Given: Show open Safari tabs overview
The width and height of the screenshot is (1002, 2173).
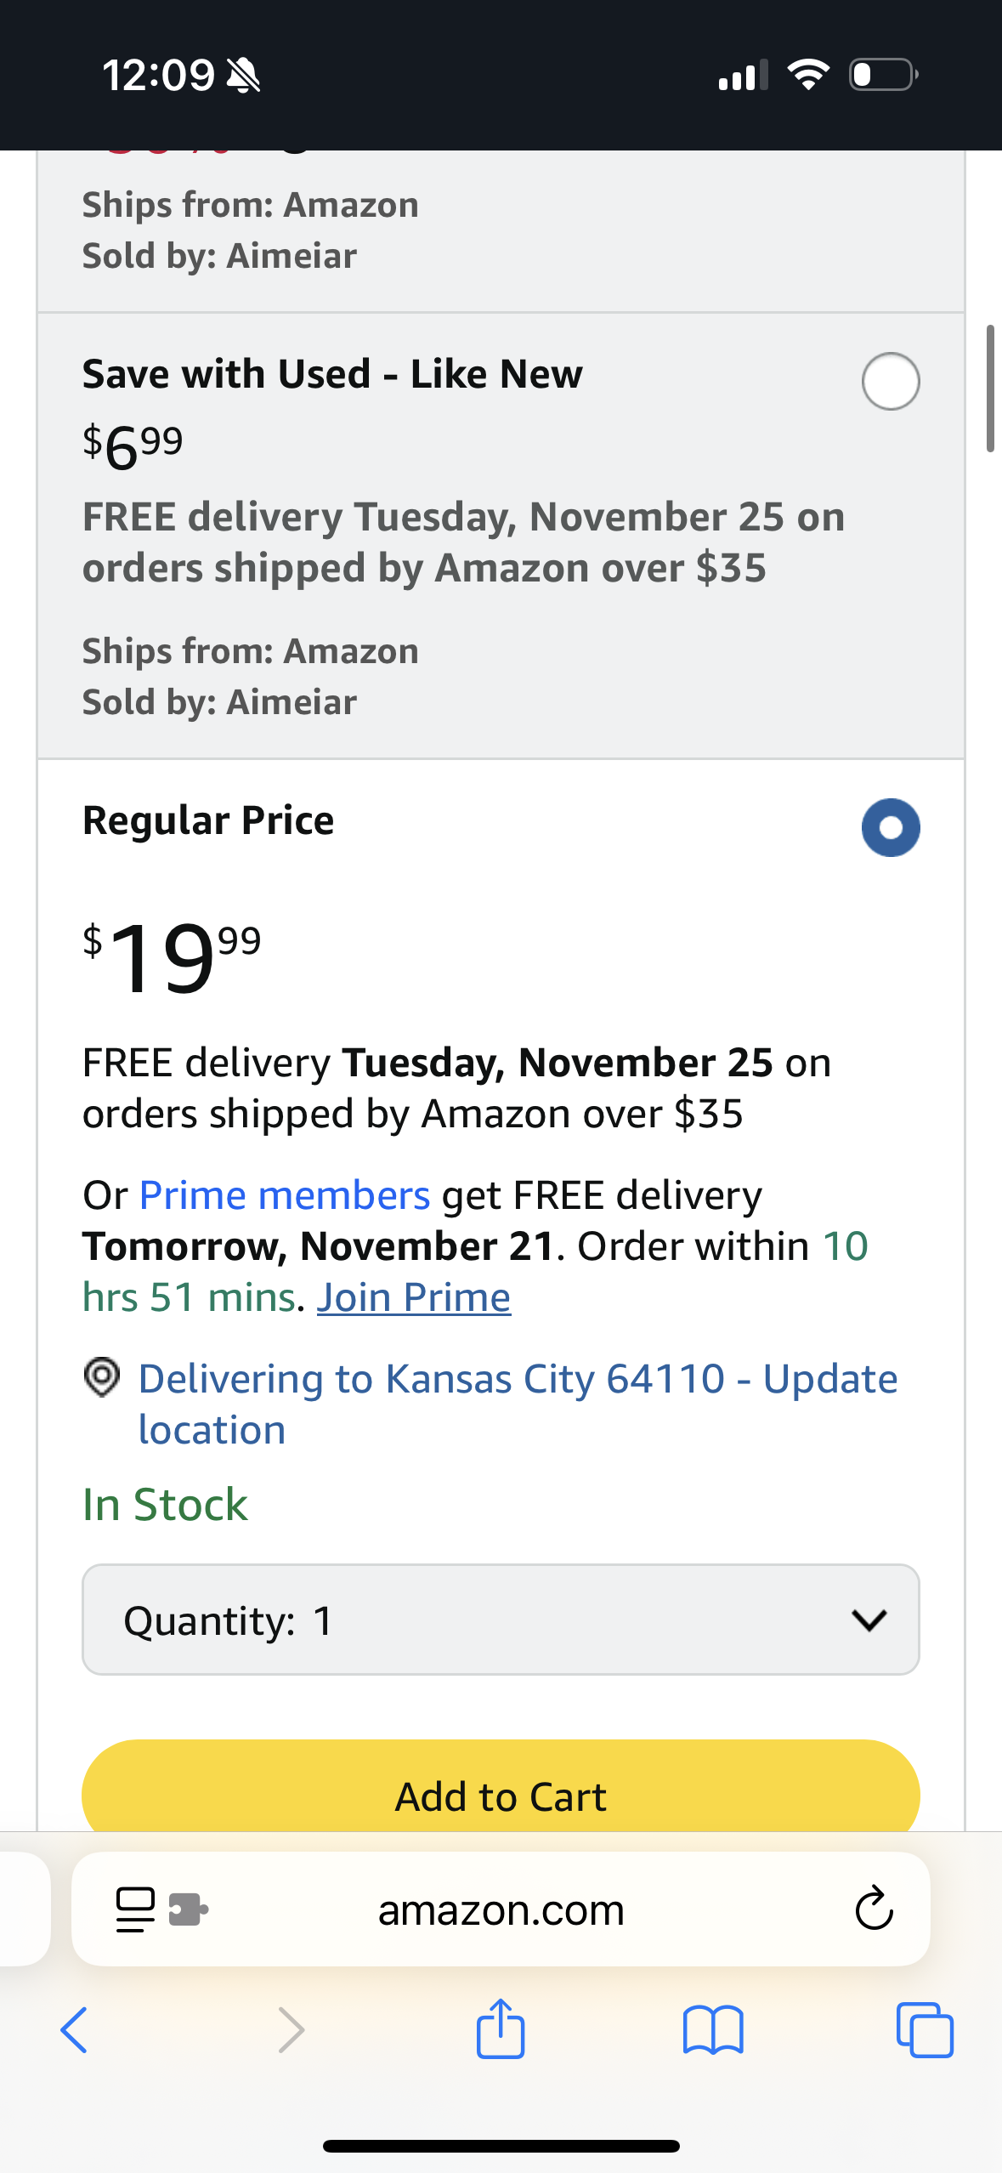Looking at the screenshot, I should click(x=925, y=2029).
